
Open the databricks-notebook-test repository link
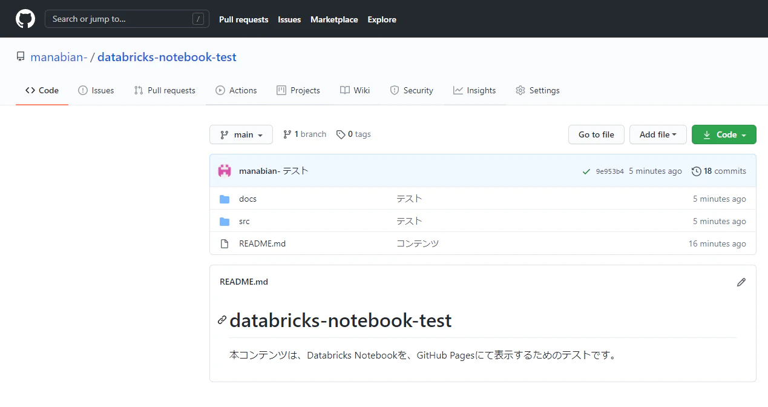[167, 57]
